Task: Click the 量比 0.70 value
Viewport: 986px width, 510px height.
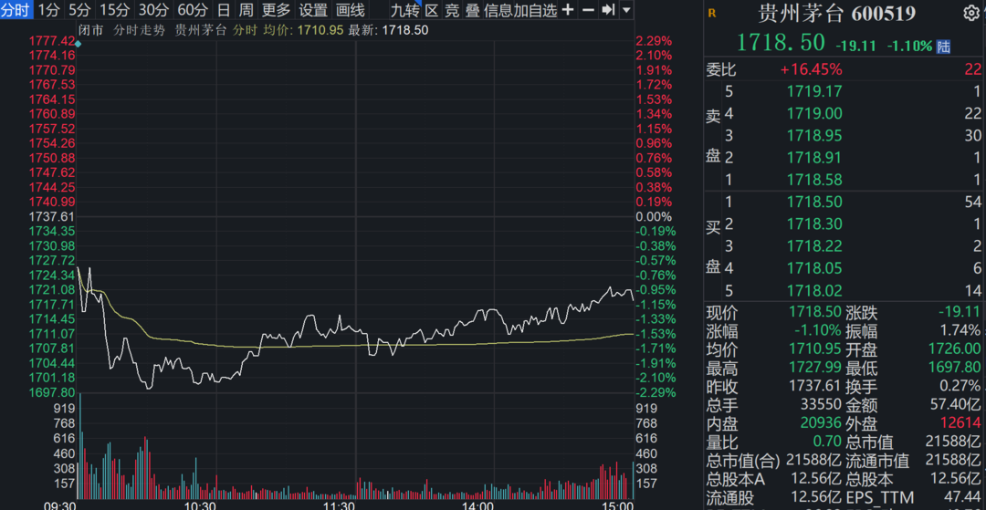Action: tap(826, 442)
